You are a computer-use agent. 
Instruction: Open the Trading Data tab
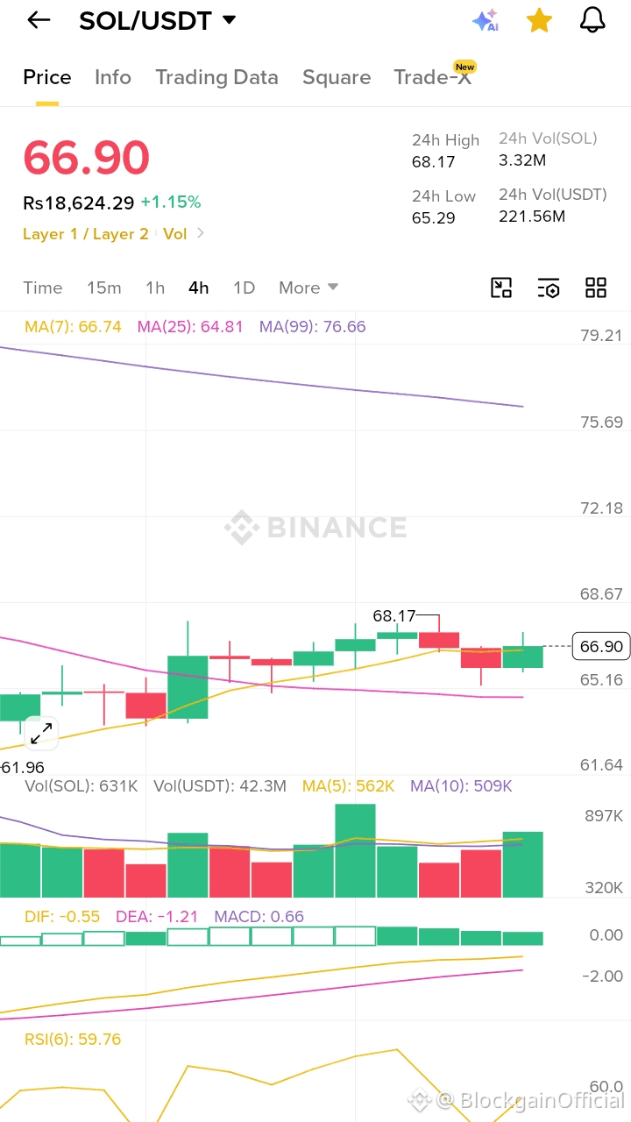click(216, 77)
